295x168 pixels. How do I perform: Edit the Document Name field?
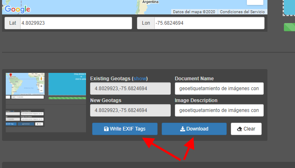click(x=219, y=89)
